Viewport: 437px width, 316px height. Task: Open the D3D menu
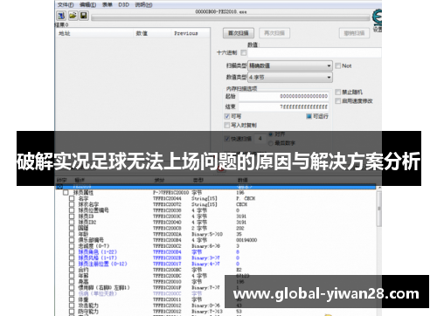[123, 4]
